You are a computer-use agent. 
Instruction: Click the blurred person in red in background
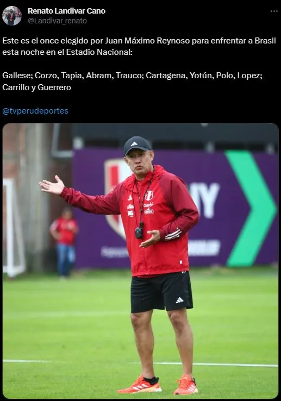(65, 243)
